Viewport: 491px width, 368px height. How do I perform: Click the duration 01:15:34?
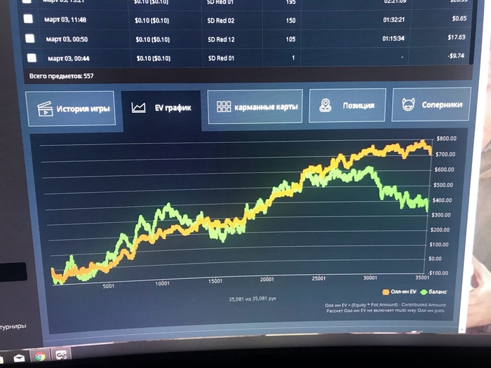pos(393,39)
